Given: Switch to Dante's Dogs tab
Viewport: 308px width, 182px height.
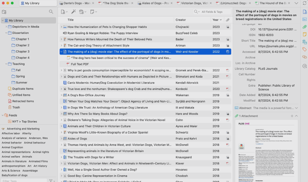Looking at the screenshot, I should (77, 3).
